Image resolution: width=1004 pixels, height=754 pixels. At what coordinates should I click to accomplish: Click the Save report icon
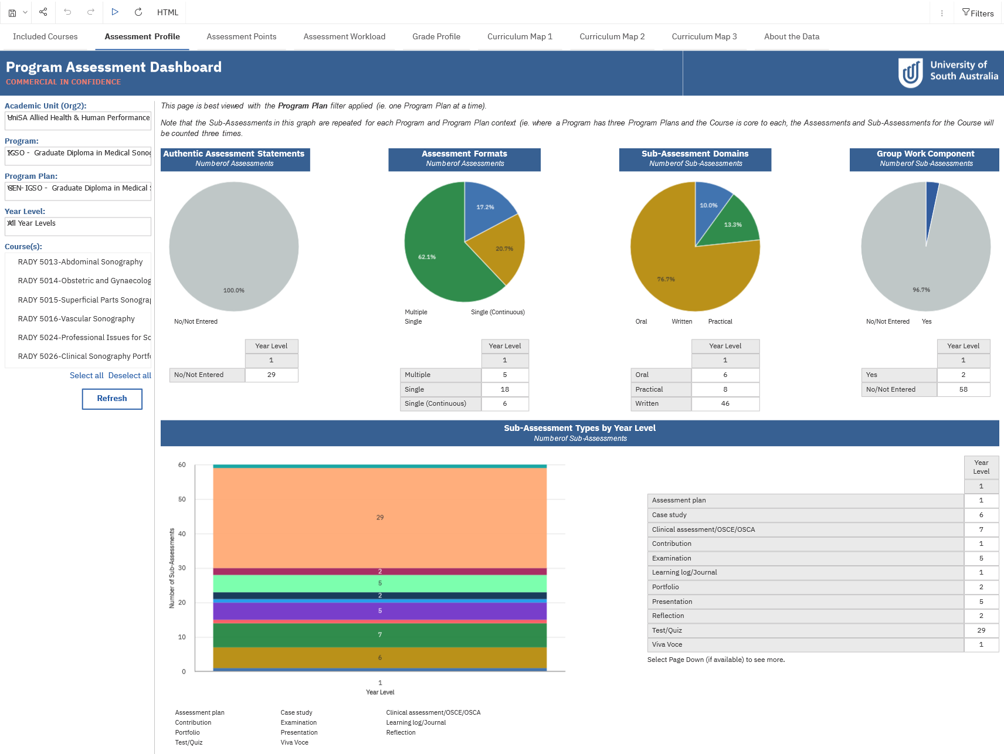click(x=12, y=12)
